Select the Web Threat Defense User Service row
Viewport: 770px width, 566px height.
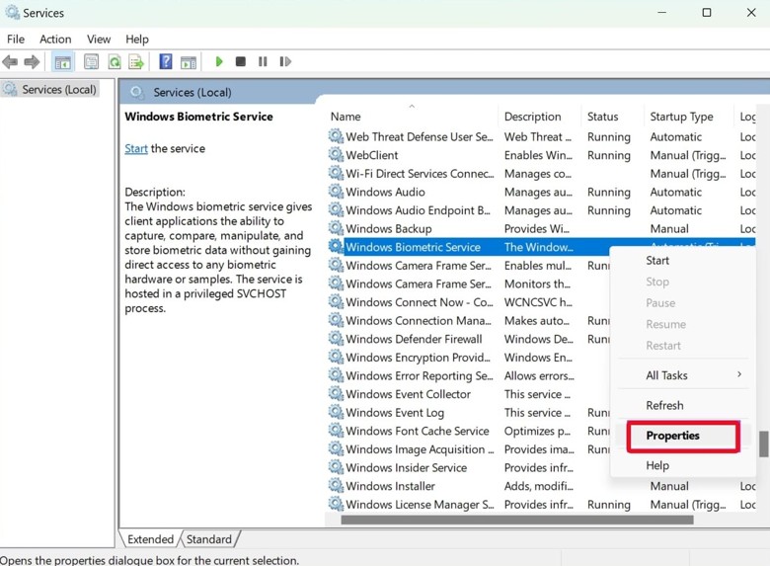(x=541, y=136)
